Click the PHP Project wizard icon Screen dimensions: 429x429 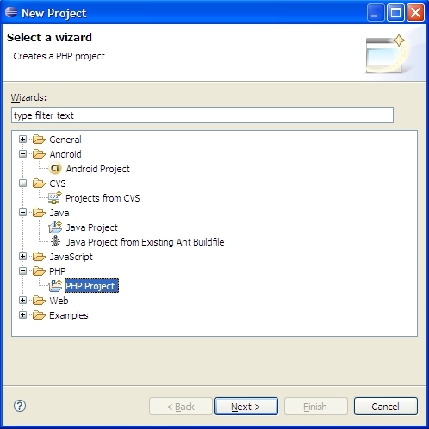[x=55, y=285]
